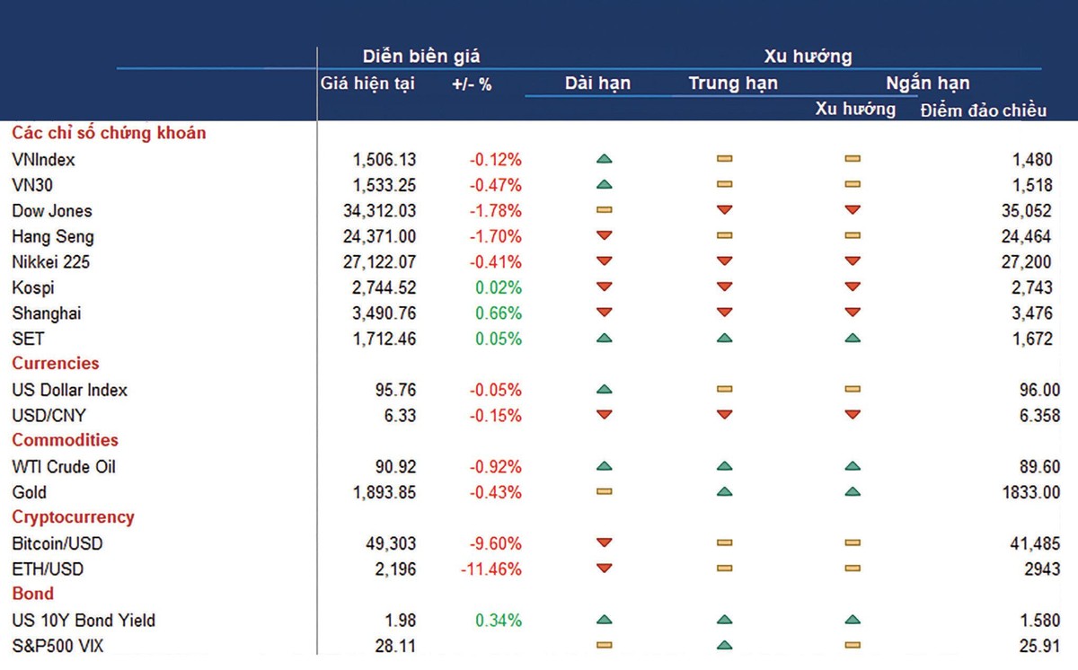Viewport: 1078px width, 670px height.
Task: Click SET short-term green up arrow
Action: (853, 339)
